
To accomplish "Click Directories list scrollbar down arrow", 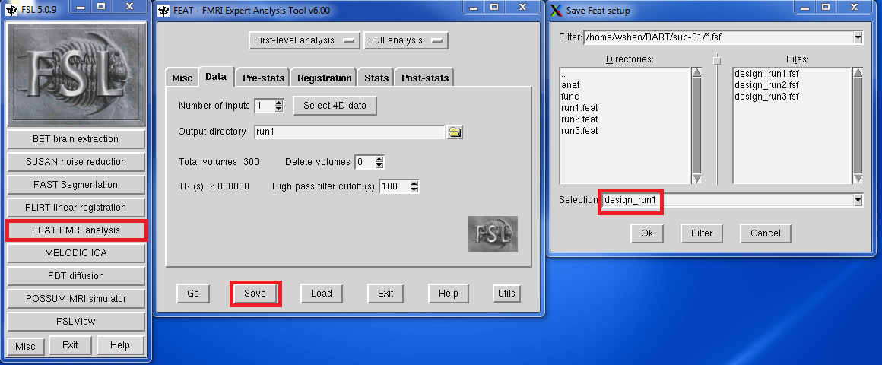I will pyautogui.click(x=696, y=178).
